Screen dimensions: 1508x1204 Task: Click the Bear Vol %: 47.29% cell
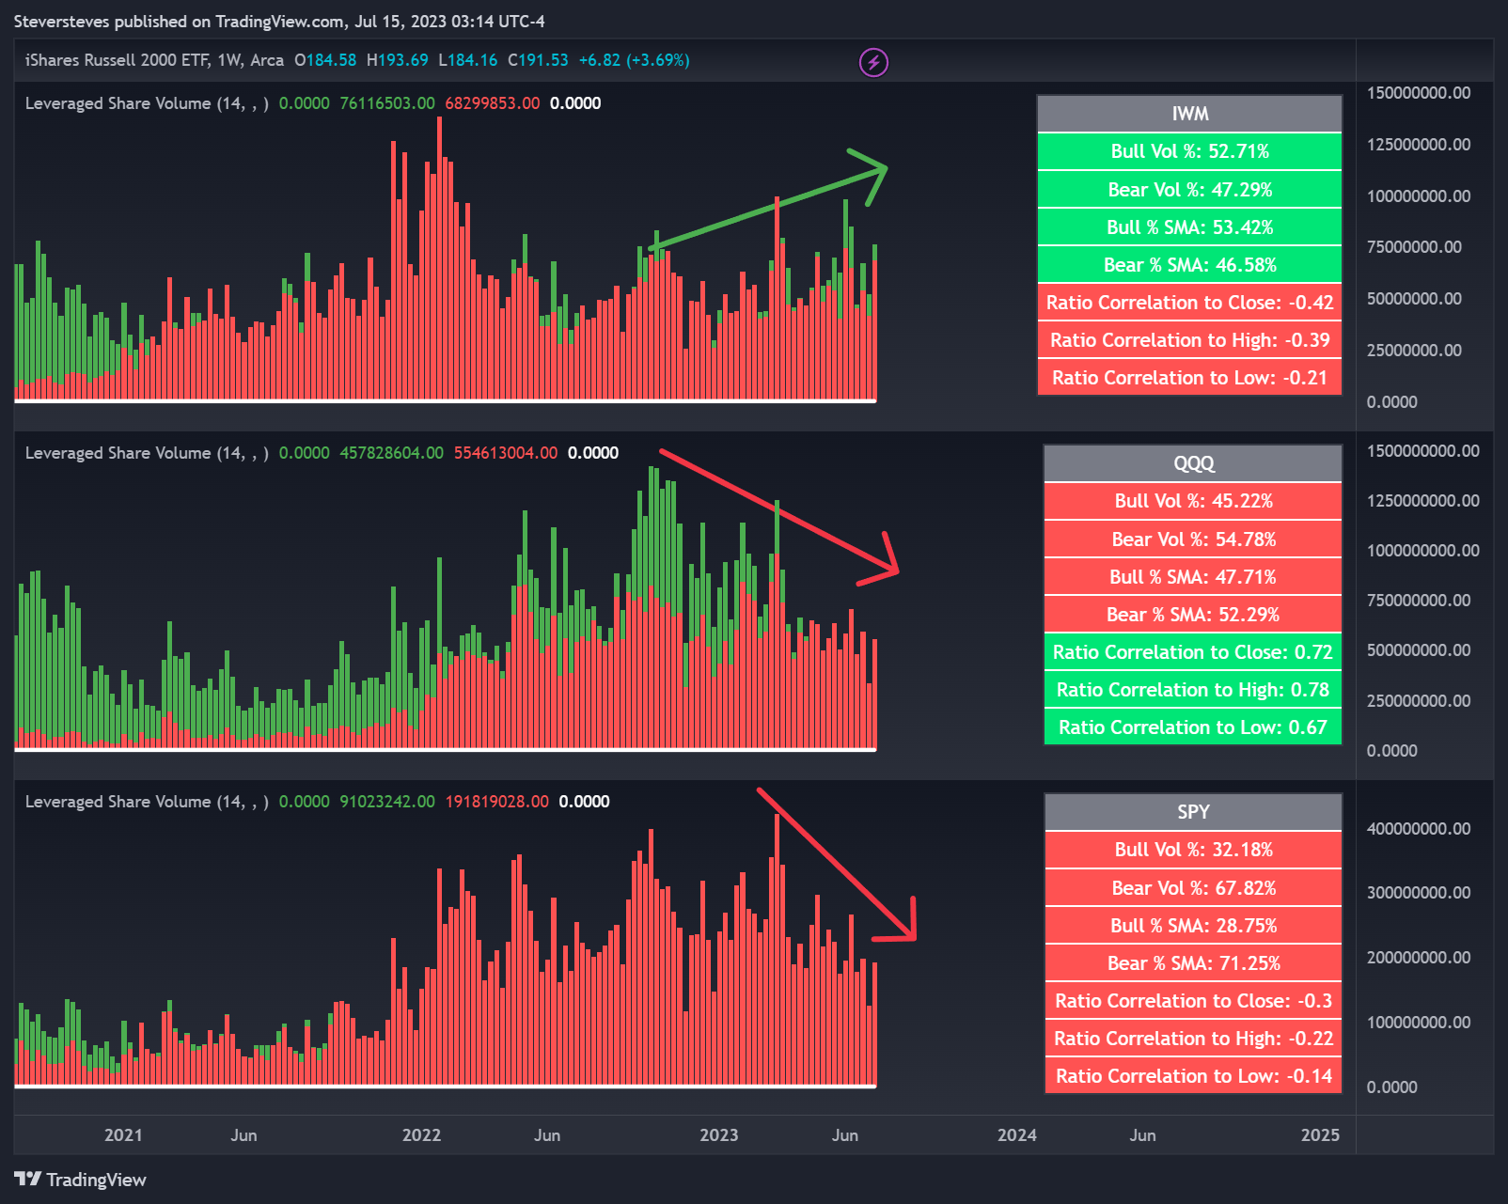(1190, 190)
